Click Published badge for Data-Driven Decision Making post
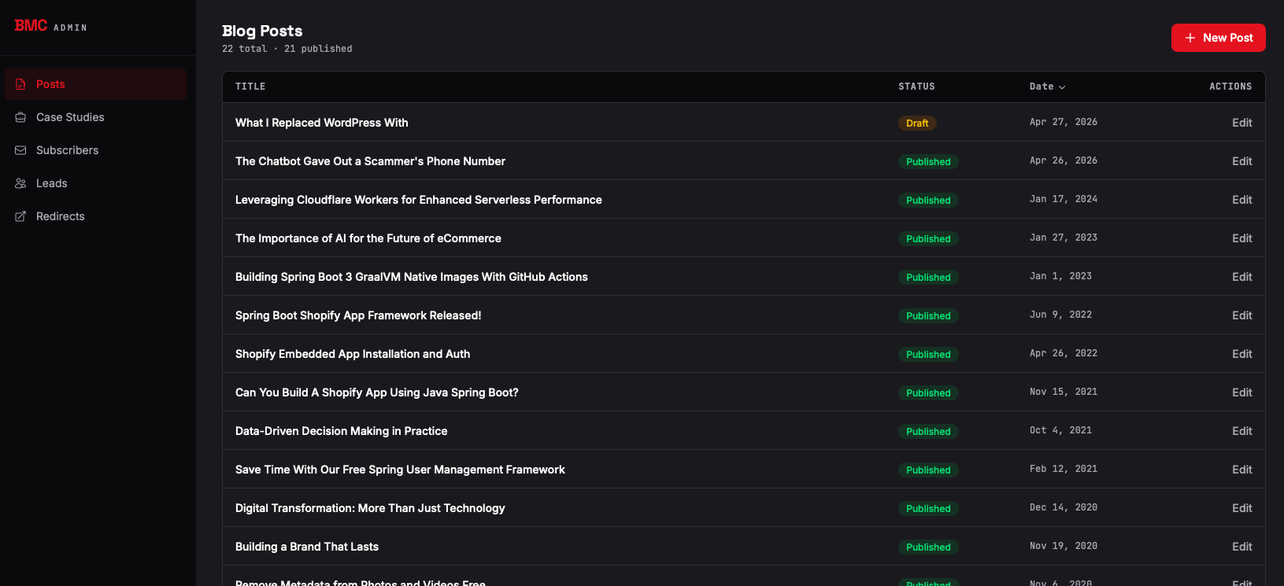 click(928, 431)
